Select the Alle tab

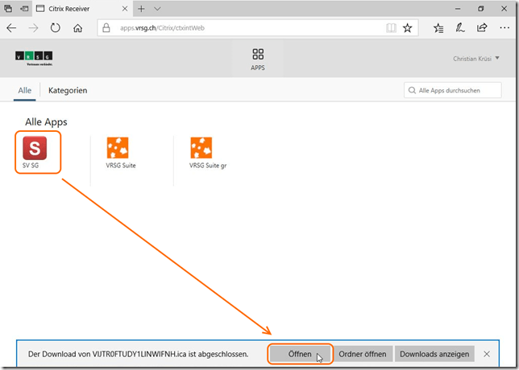[25, 90]
